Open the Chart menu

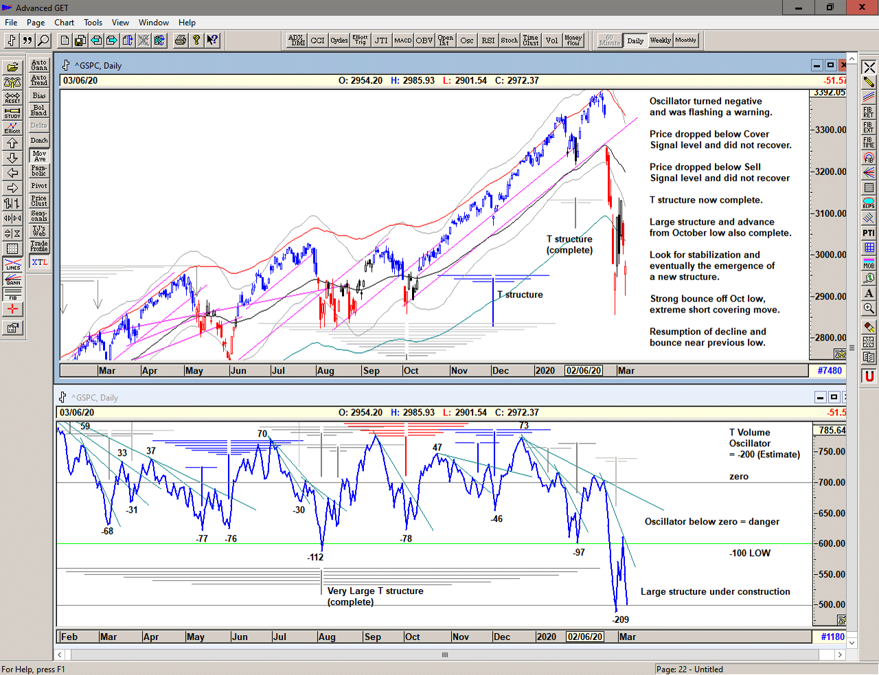click(64, 23)
